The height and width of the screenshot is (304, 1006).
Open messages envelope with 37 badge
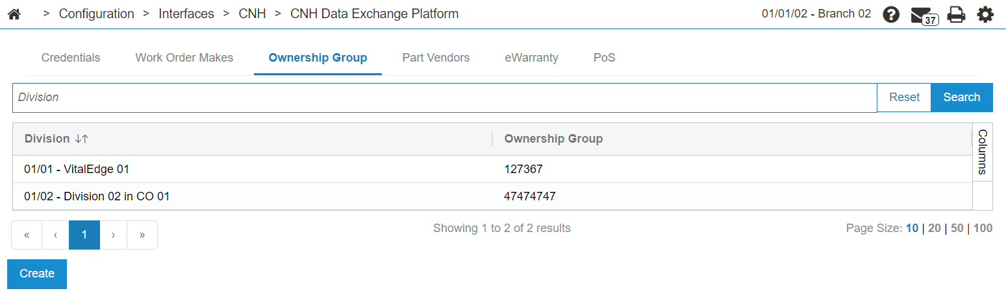924,15
